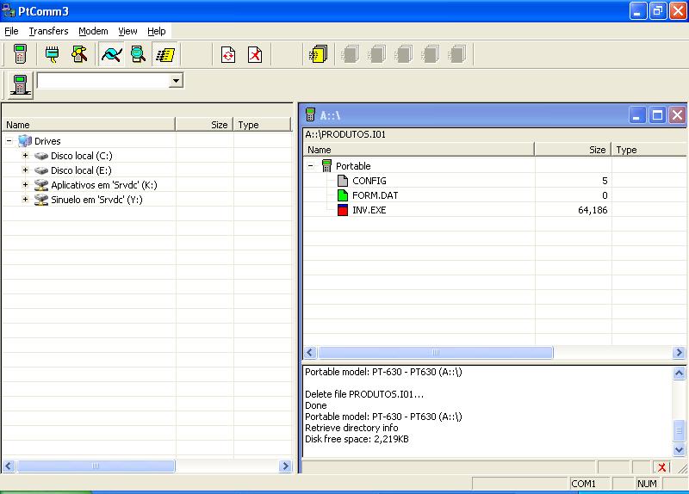Image resolution: width=689 pixels, height=494 pixels.
Task: Click the FORM.DAT green file icon
Action: click(x=343, y=195)
